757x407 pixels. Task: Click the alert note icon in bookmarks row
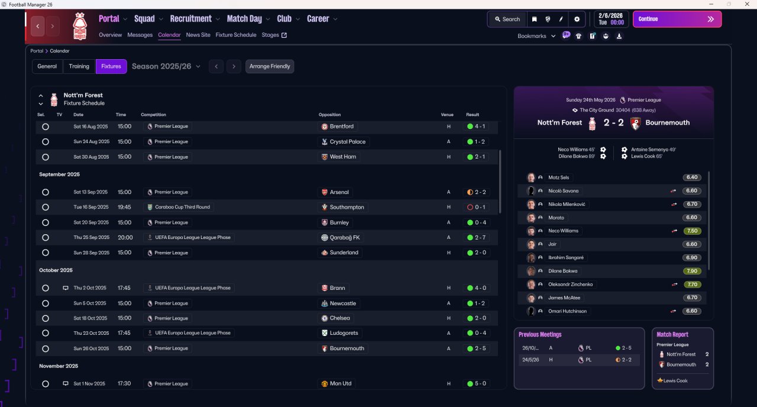592,36
